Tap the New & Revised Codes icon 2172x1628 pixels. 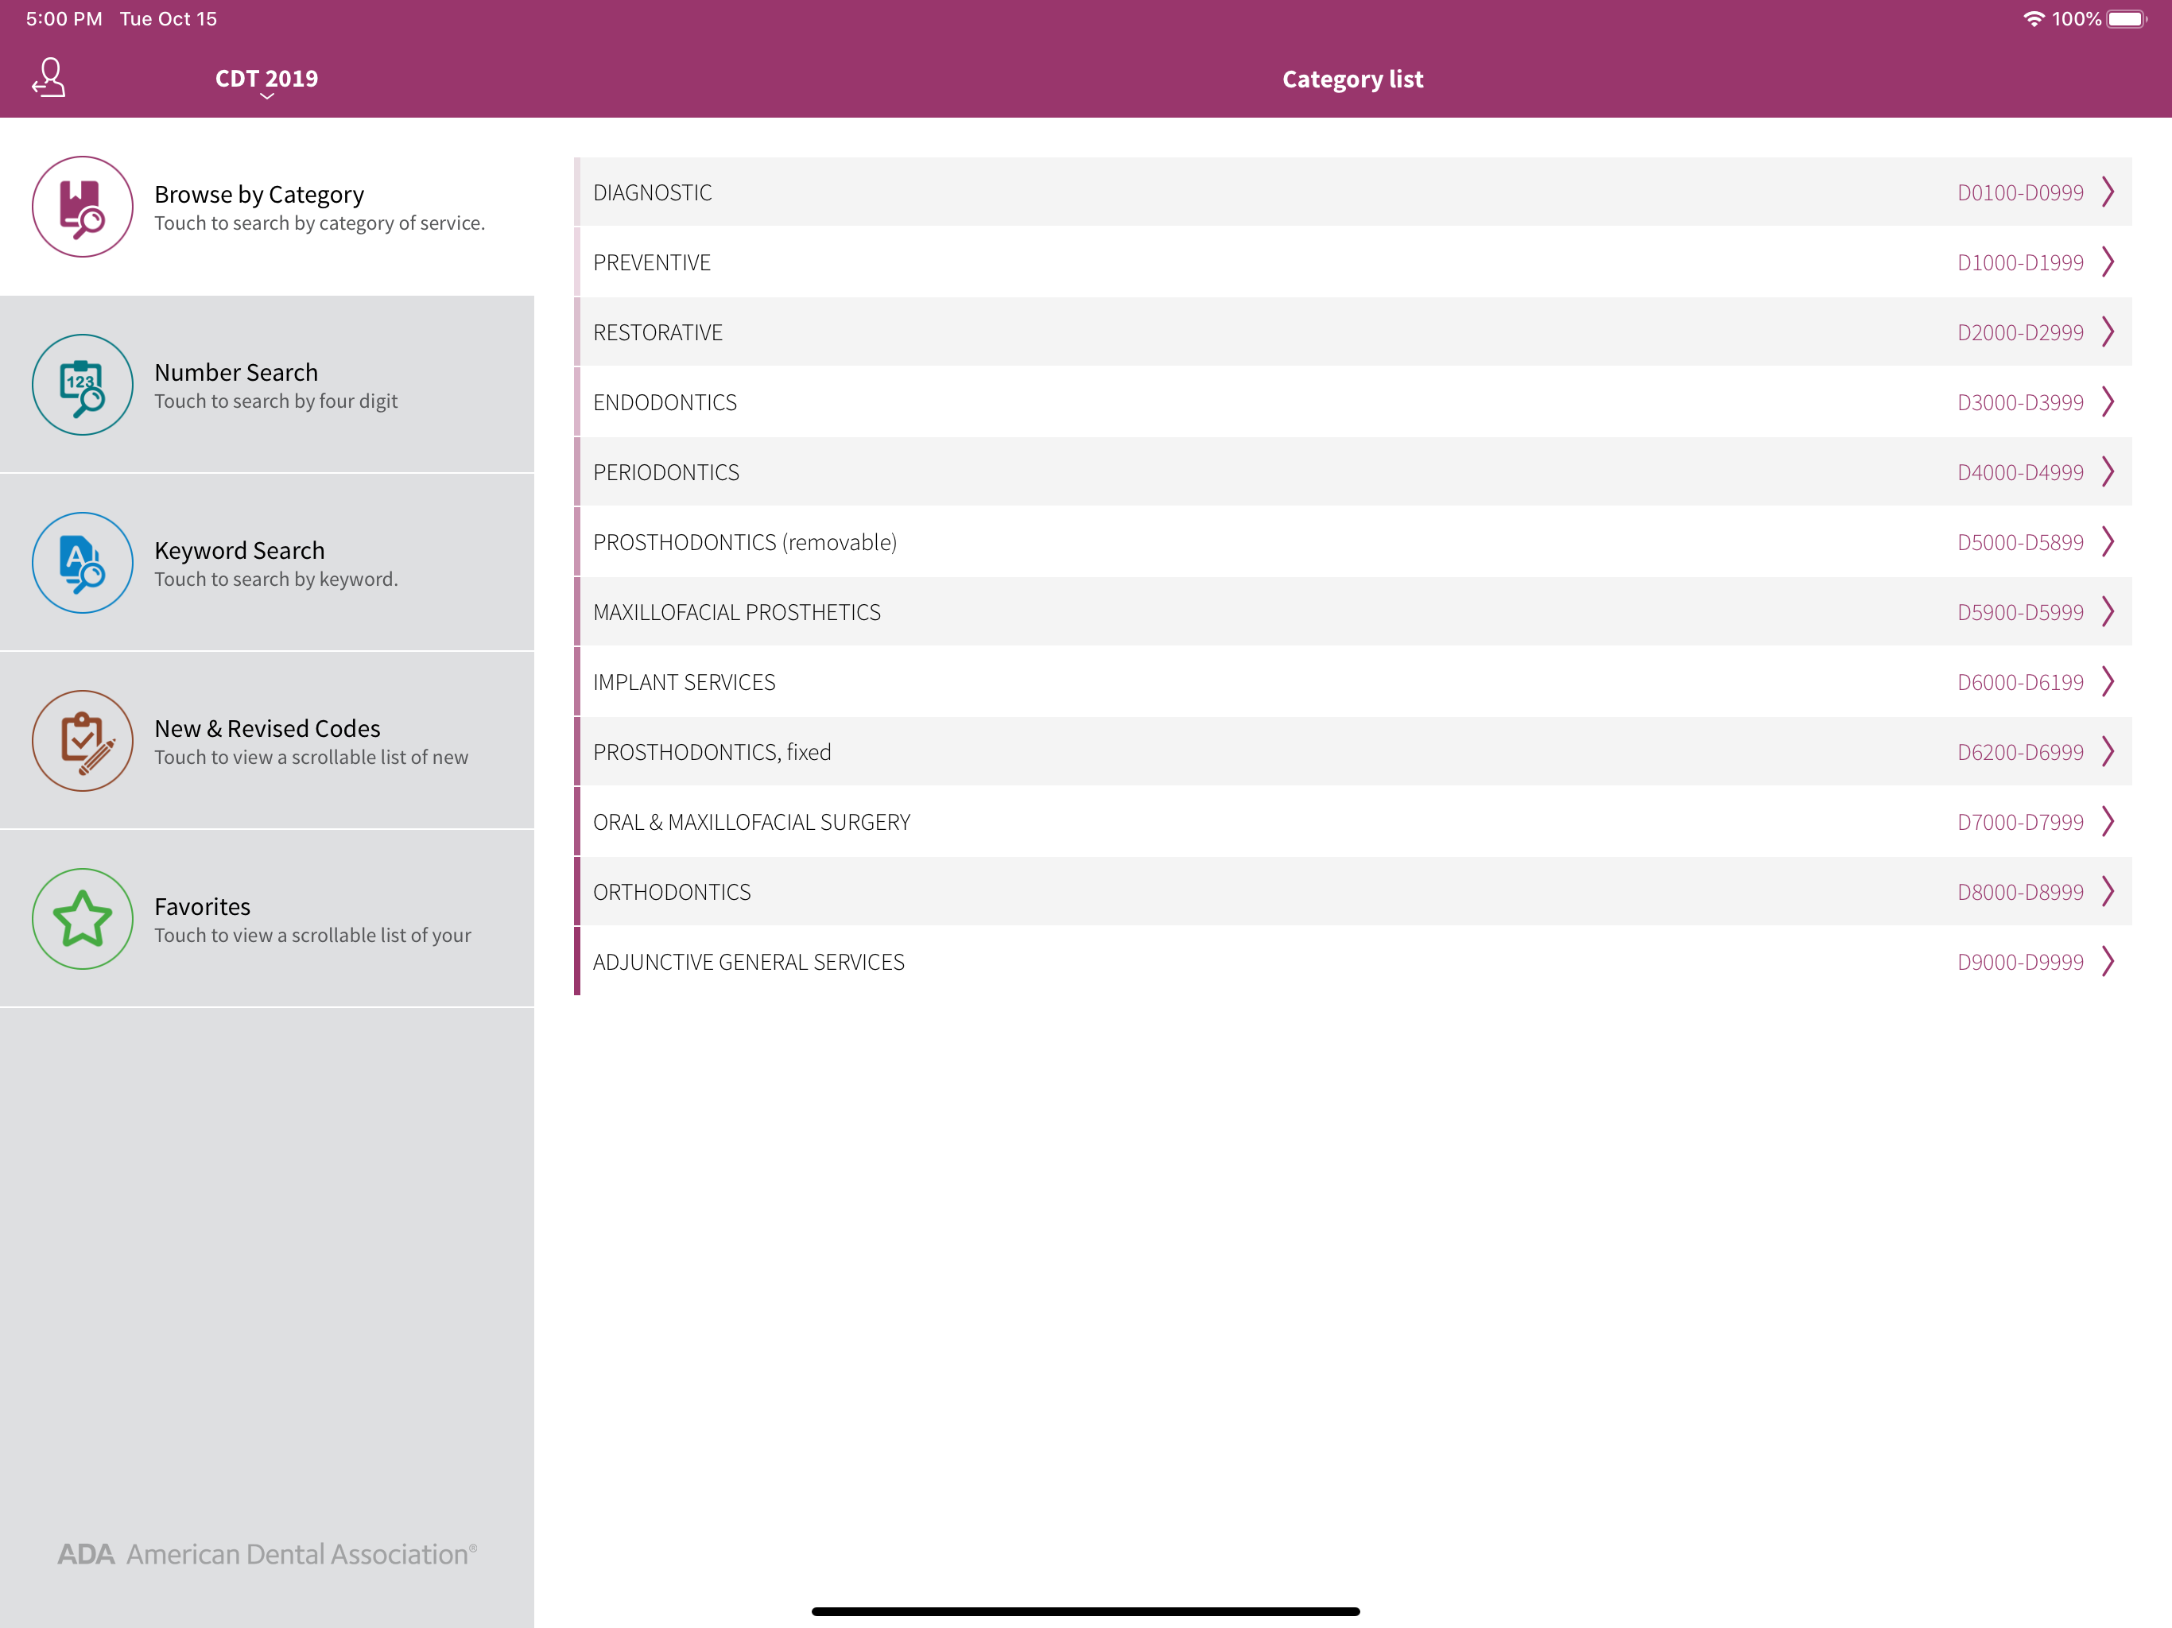[x=83, y=740]
